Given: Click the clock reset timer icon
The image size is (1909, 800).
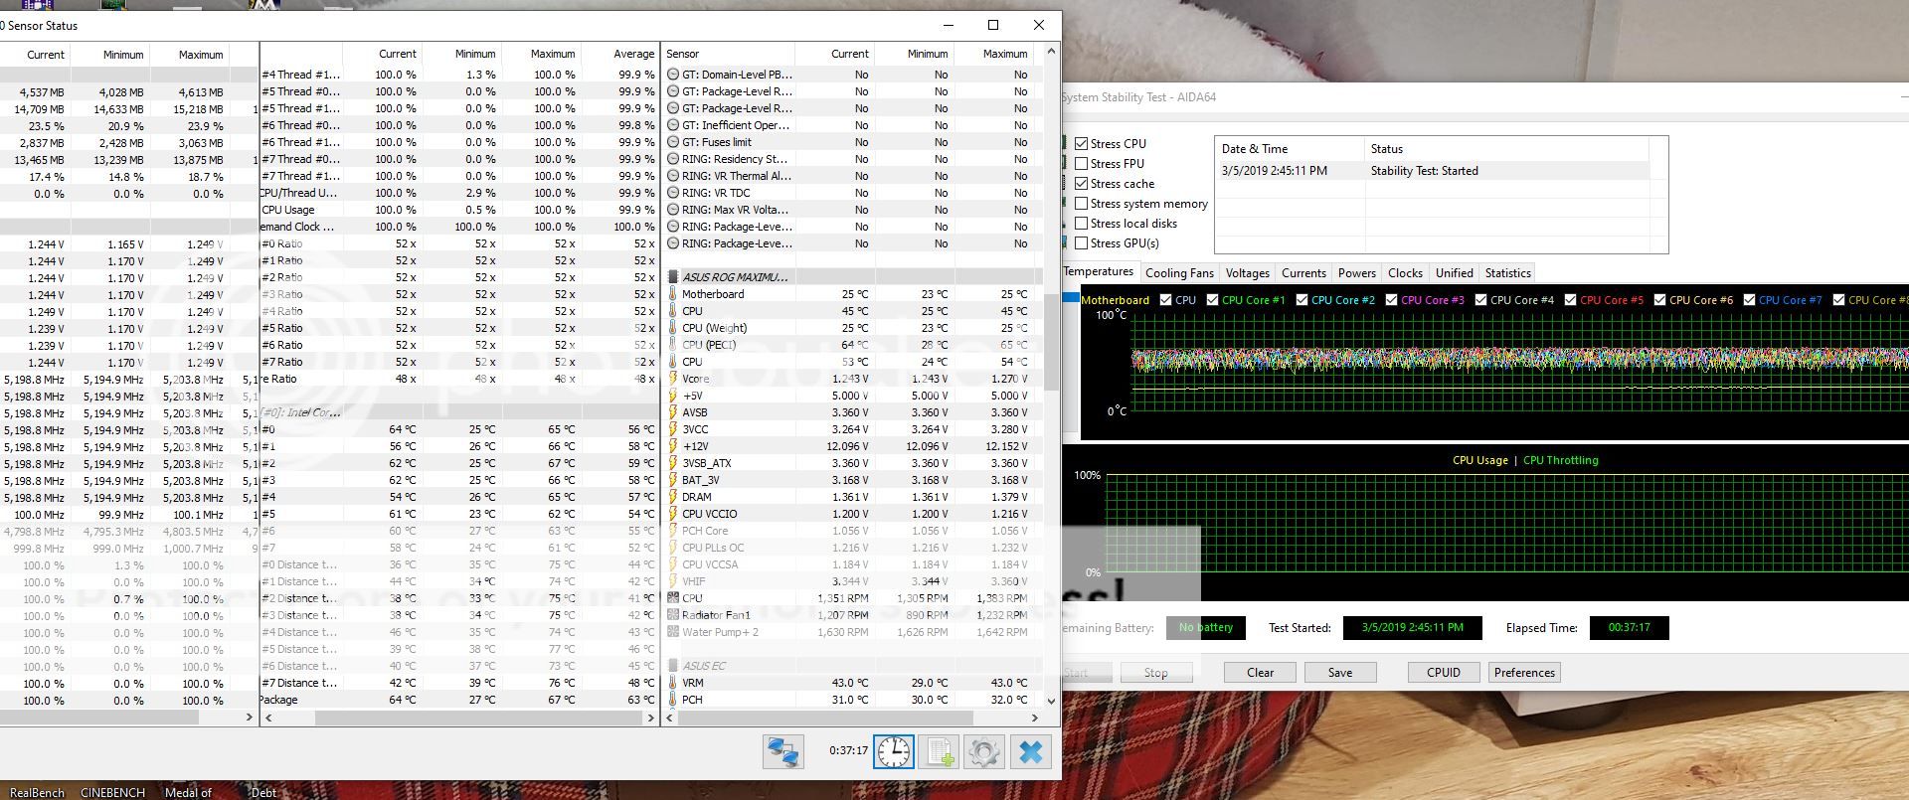Looking at the screenshot, I should tap(893, 751).
